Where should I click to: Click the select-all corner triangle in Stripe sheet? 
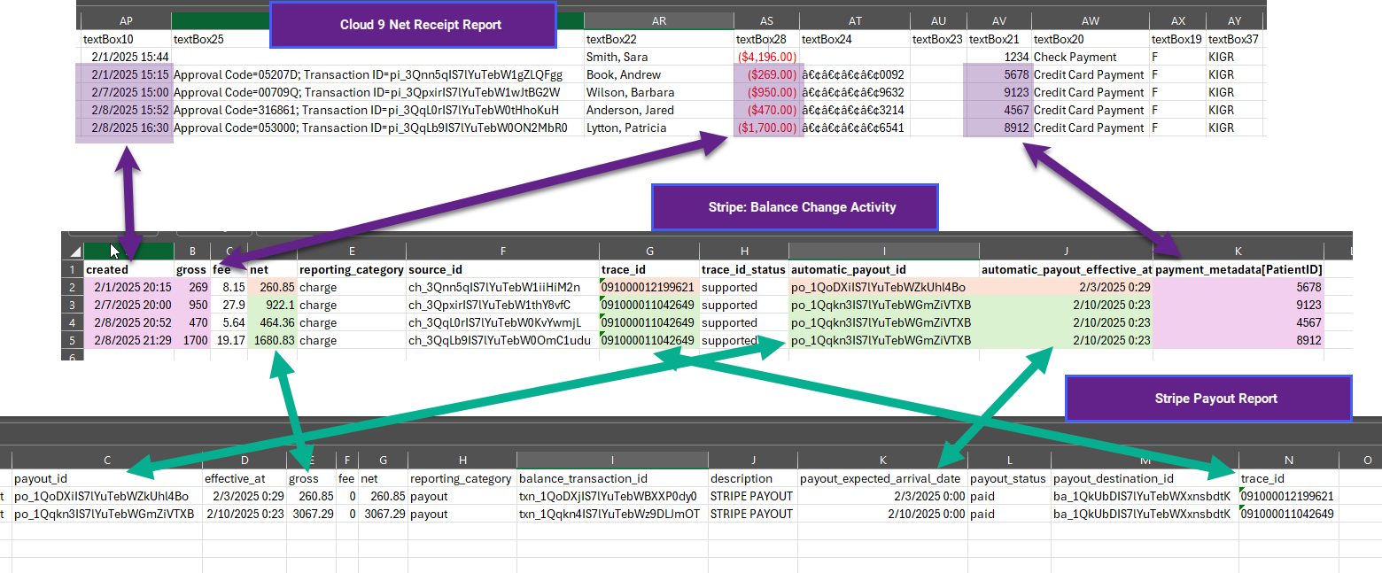[74, 252]
